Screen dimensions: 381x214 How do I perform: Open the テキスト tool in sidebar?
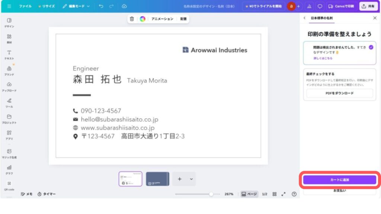click(x=9, y=55)
